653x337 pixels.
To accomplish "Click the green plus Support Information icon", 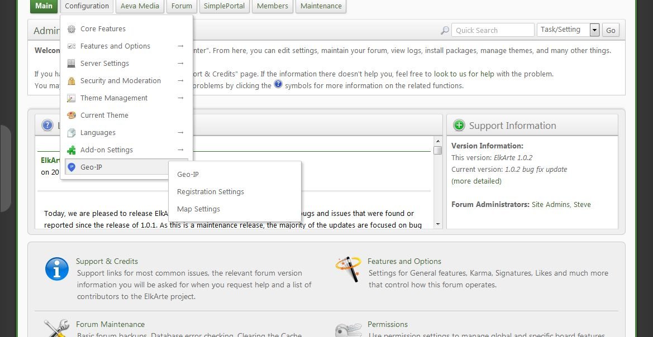I will pos(459,125).
